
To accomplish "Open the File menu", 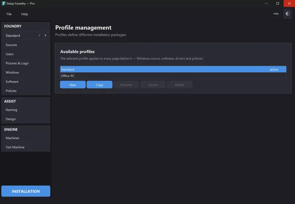I will coord(9,14).
